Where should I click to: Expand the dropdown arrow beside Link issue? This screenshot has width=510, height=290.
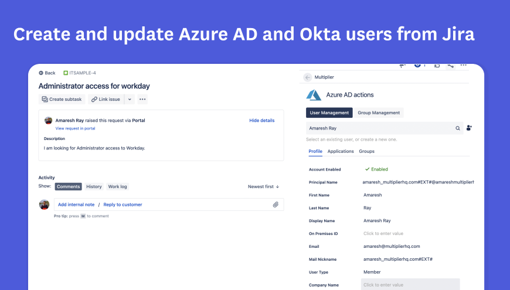tap(130, 99)
